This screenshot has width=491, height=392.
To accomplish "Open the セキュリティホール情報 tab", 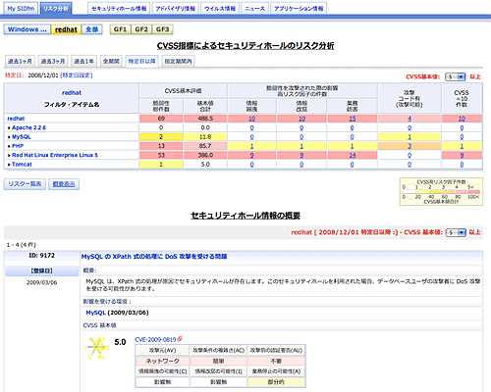I will pyautogui.click(x=119, y=9).
